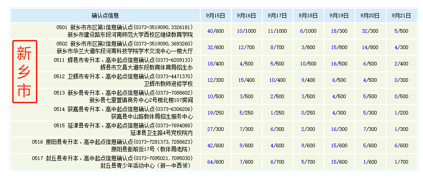This screenshot has height=180, width=423.
Task: Select the 9月15日 column header
Action: [215, 15]
